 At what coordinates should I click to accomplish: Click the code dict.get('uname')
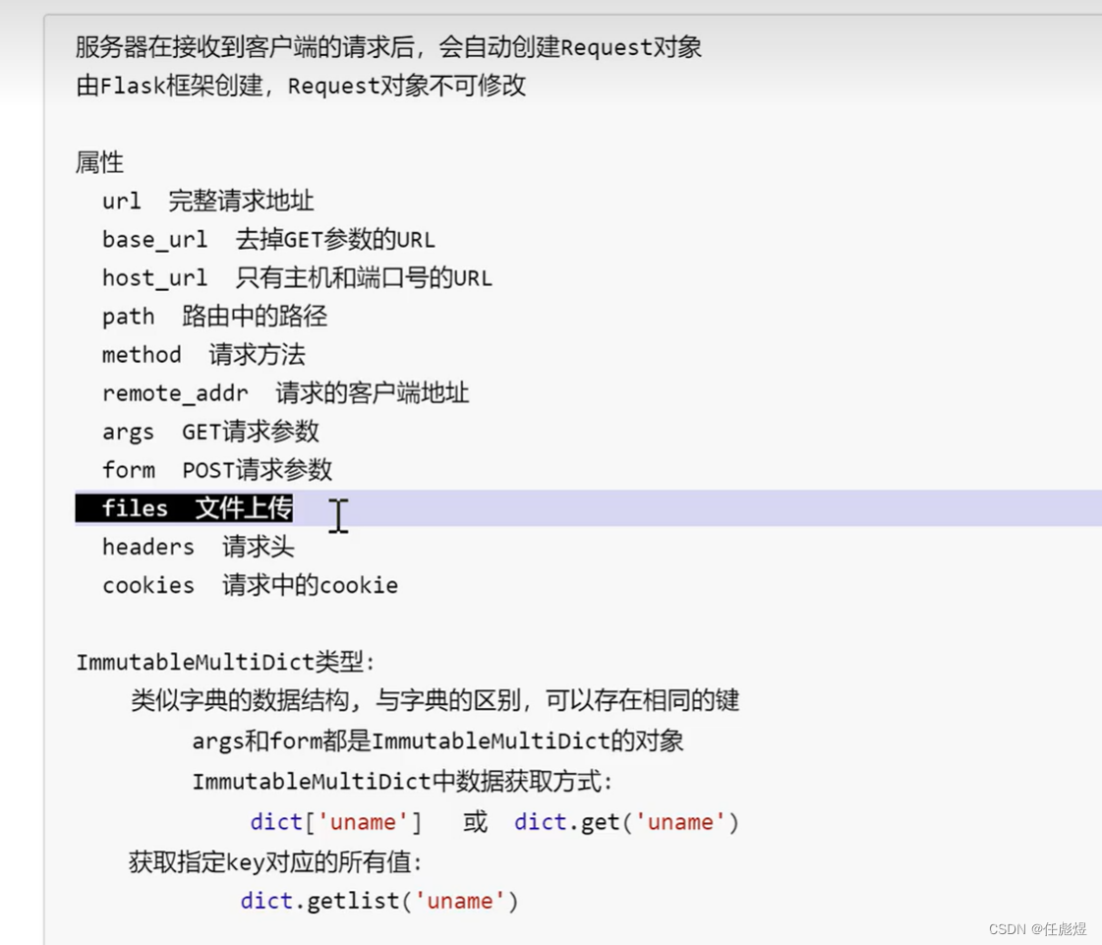point(626,822)
